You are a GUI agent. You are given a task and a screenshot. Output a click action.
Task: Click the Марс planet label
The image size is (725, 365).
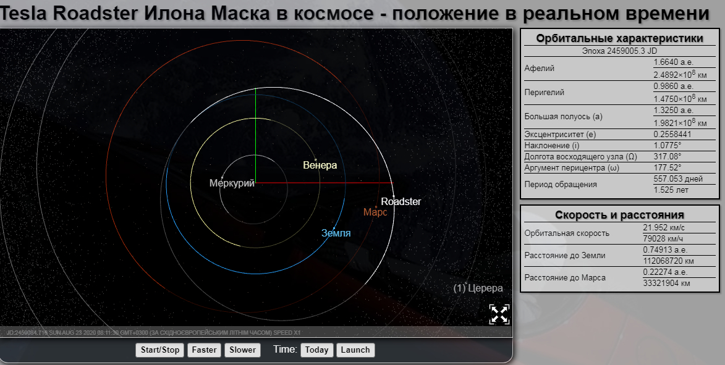point(375,212)
